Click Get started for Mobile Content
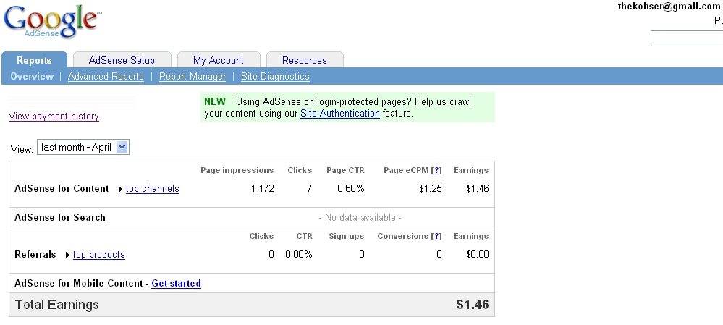This screenshot has height=325, width=723. pos(176,284)
